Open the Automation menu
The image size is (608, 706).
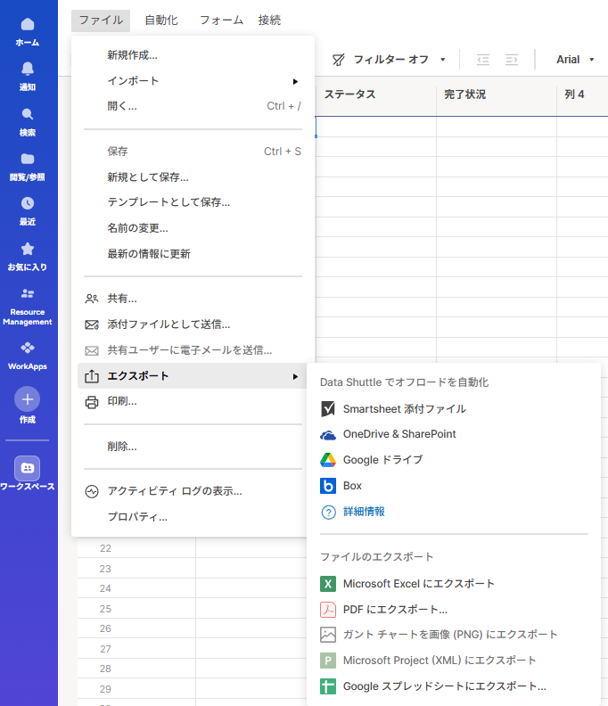(161, 21)
